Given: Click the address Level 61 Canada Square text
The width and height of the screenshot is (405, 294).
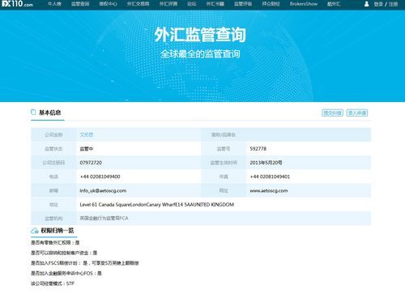Looking at the screenshot, I should [157, 205].
